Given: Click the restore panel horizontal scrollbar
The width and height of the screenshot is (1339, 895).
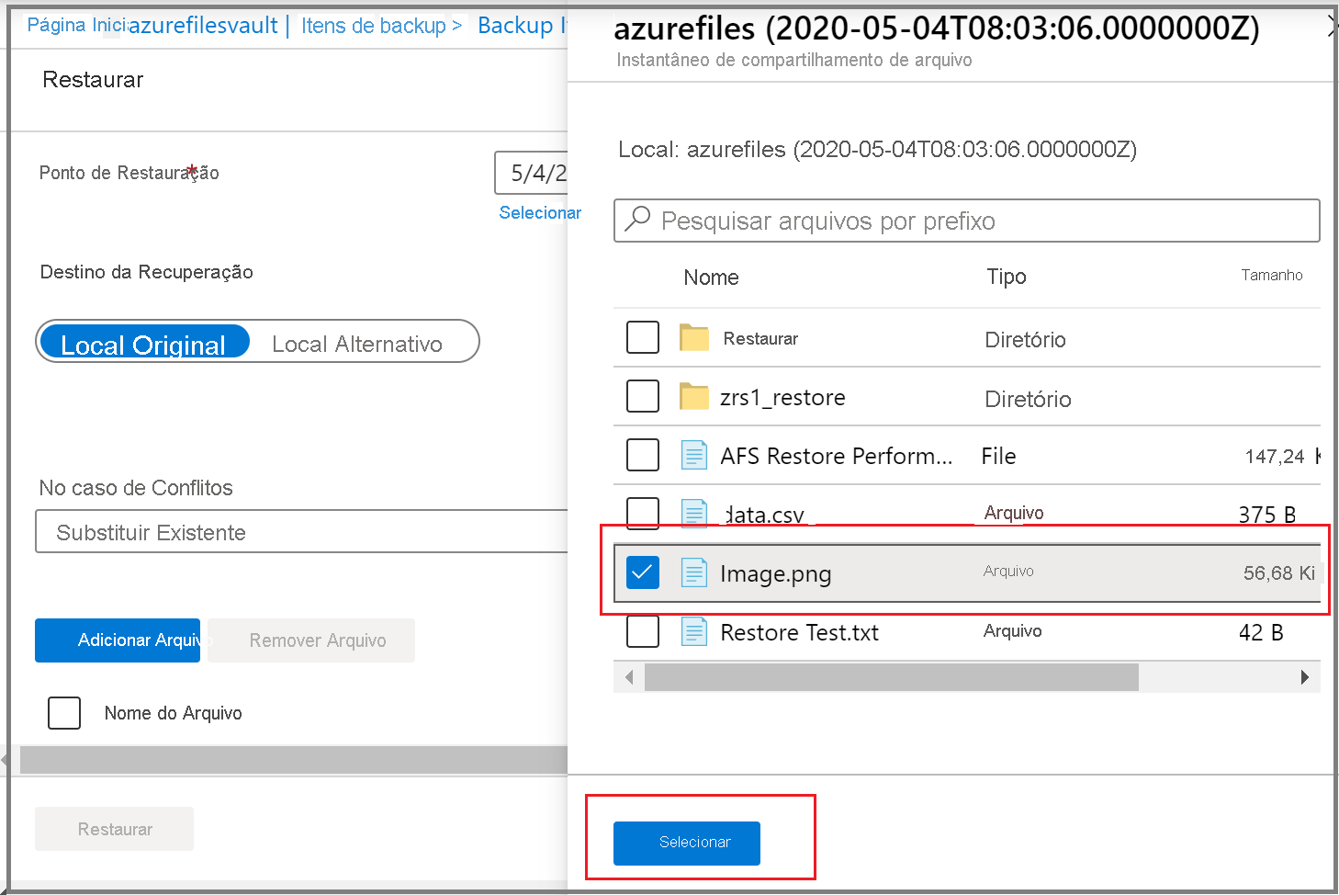Looking at the screenshot, I should click(294, 759).
